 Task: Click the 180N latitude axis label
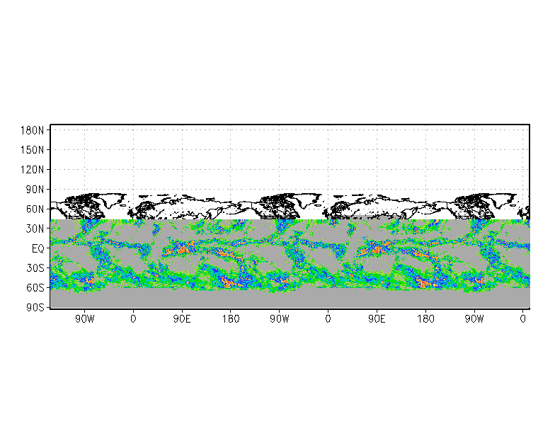pyautogui.click(x=33, y=130)
